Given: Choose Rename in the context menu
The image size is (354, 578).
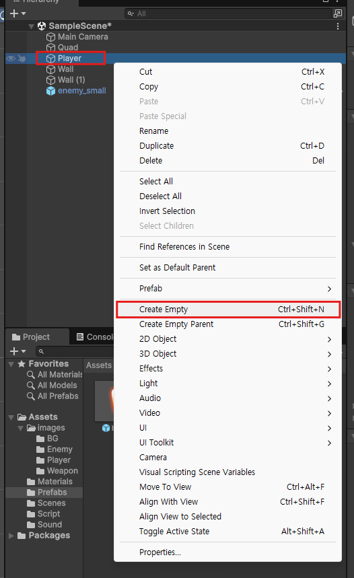Looking at the screenshot, I should [228, 131].
